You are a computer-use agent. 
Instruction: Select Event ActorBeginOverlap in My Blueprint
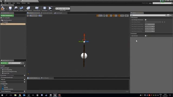tap(10, 72)
